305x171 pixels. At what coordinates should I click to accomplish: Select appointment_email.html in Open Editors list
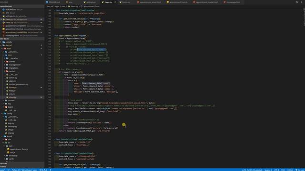[x=22, y=26]
